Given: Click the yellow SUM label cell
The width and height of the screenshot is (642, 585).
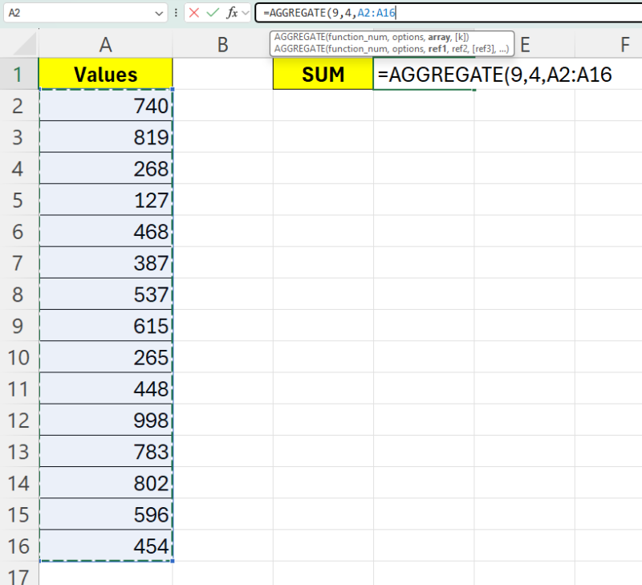Looking at the screenshot, I should click(x=323, y=75).
